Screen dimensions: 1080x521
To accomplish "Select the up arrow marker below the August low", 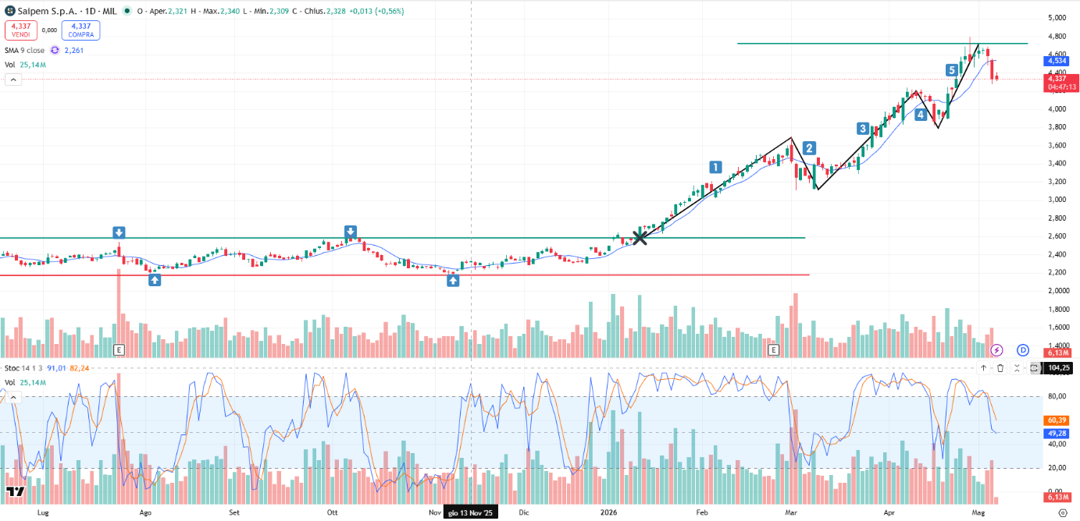I will (x=155, y=278).
